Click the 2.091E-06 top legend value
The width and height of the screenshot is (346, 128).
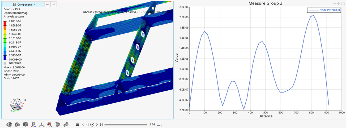tap(15, 21)
